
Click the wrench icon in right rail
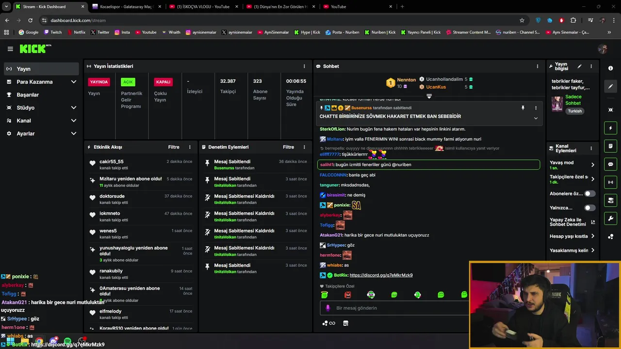click(x=611, y=218)
